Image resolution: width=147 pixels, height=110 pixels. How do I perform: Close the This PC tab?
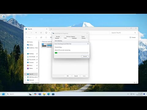coord(47,29)
